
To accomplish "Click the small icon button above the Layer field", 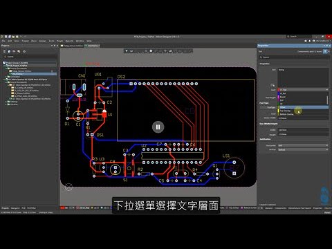I will click(x=273, y=86).
